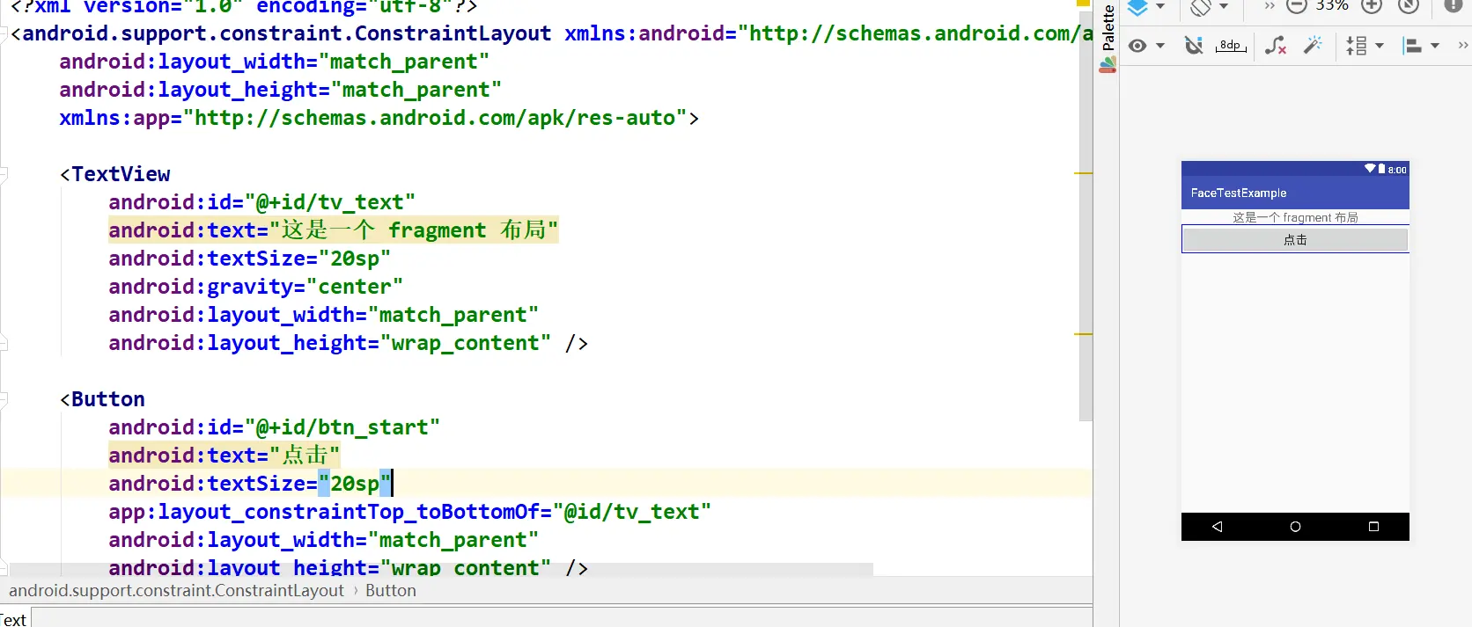Click the fold end marker at TextView closing
Viewport: 1472px width, 627px height.
[x=4, y=343]
